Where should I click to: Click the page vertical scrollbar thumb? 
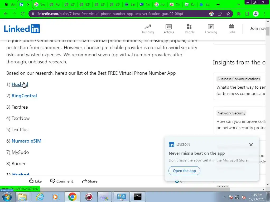[x=268, y=31]
